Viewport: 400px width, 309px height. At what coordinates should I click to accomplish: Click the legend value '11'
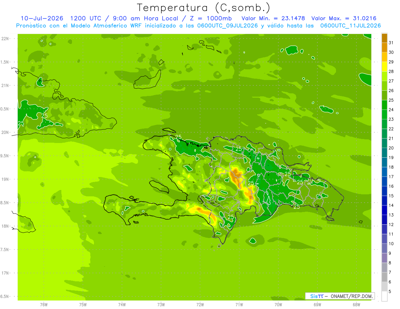click(x=391, y=234)
